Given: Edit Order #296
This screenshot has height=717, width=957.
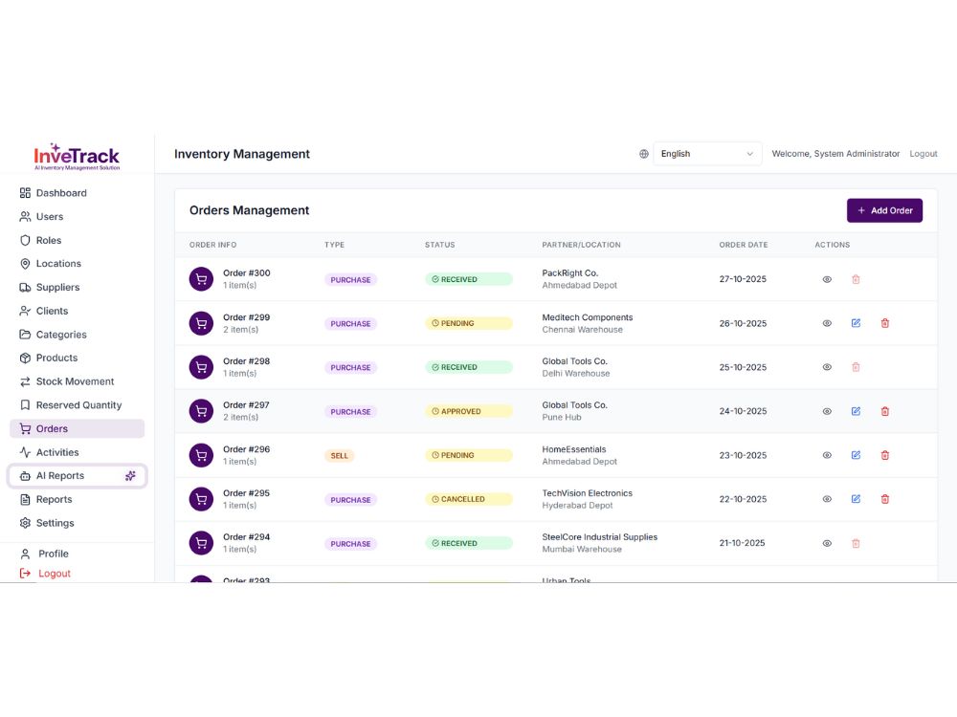Looking at the screenshot, I should coord(856,455).
